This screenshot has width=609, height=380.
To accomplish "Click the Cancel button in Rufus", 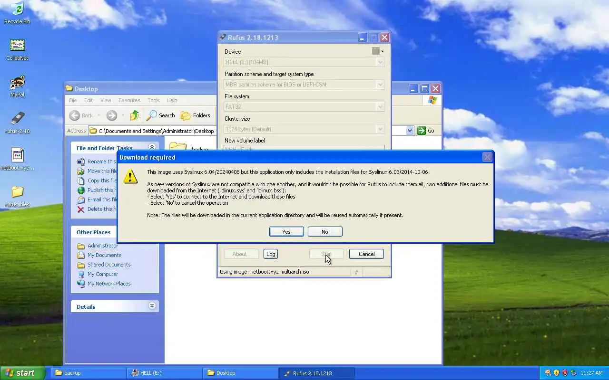I will (366, 254).
